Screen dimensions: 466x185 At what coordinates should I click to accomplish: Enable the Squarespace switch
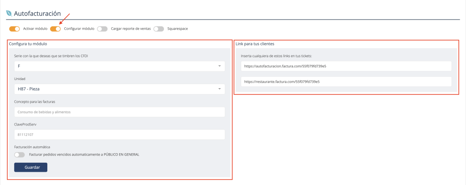[159, 29]
